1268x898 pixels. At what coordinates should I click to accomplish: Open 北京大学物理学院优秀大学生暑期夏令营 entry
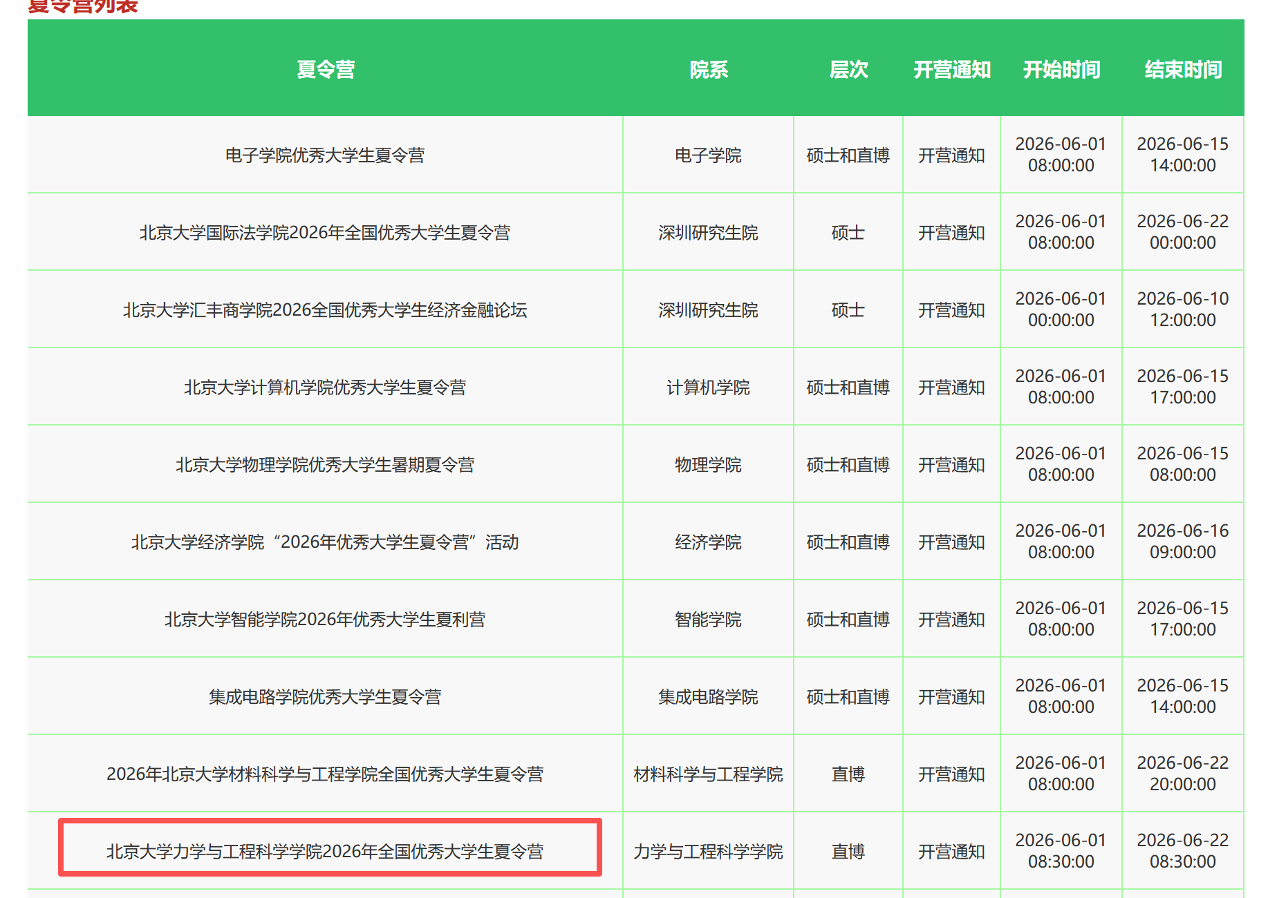pos(325,465)
